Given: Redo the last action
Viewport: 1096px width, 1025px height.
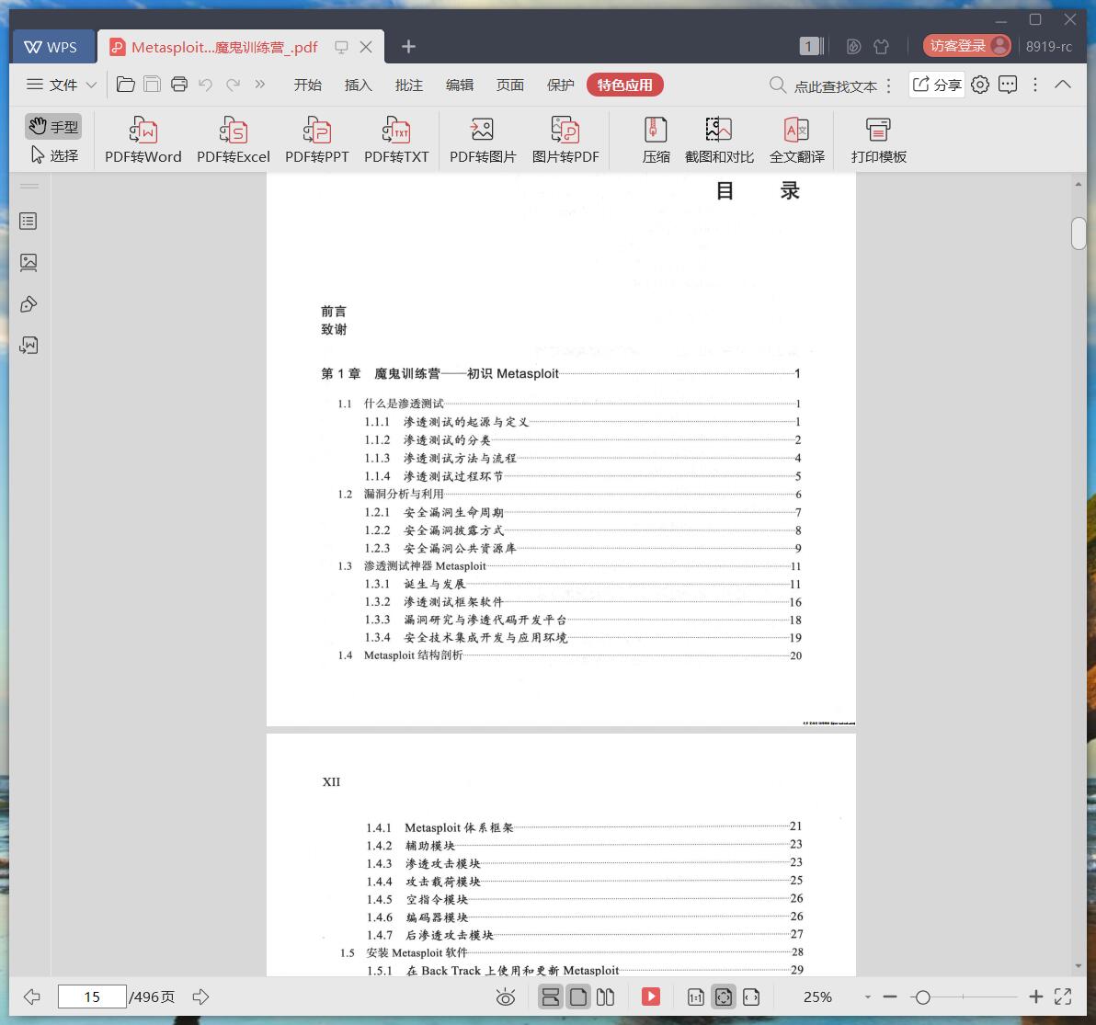Looking at the screenshot, I should [x=233, y=85].
